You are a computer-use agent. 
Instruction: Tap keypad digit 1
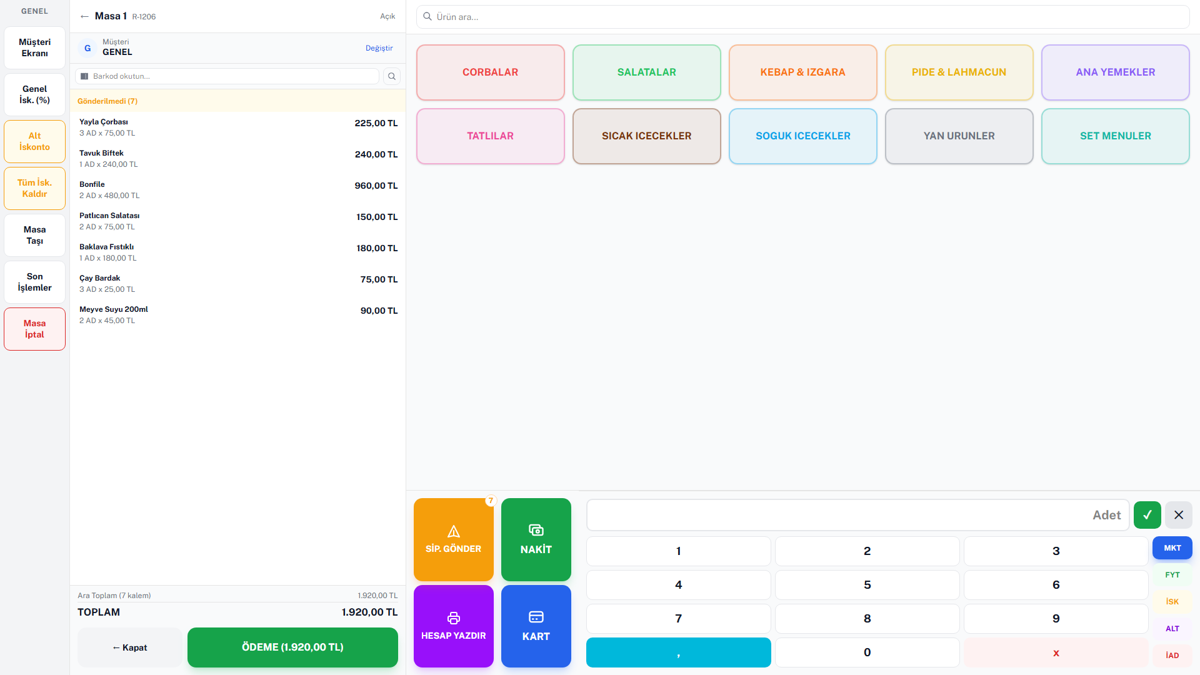(679, 551)
